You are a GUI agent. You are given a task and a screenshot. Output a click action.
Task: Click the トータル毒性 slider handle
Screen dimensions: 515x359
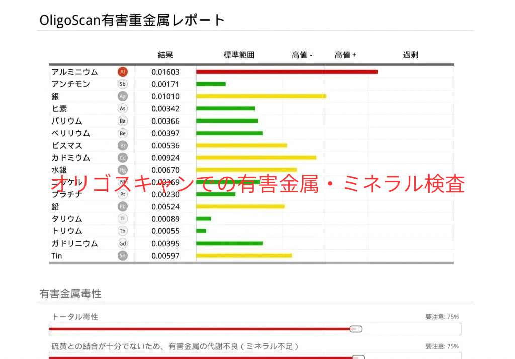tap(356, 329)
